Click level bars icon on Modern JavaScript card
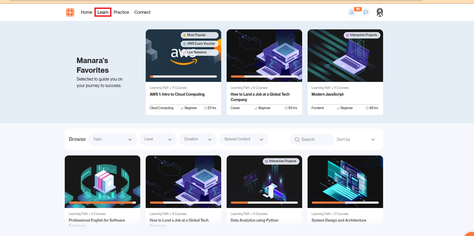This screenshot has height=236, width=474. click(338, 108)
